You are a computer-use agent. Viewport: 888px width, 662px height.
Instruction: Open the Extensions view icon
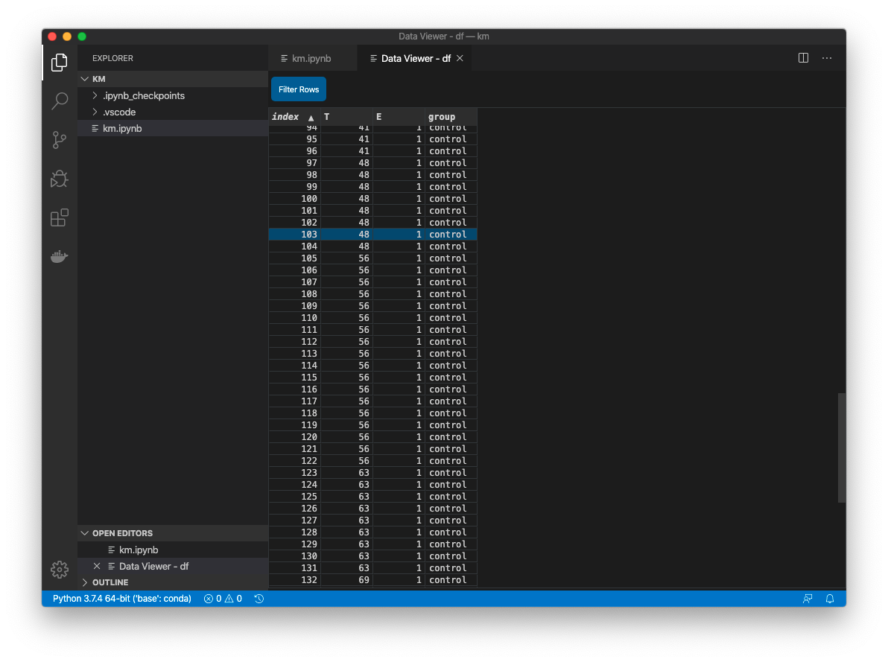click(60, 218)
